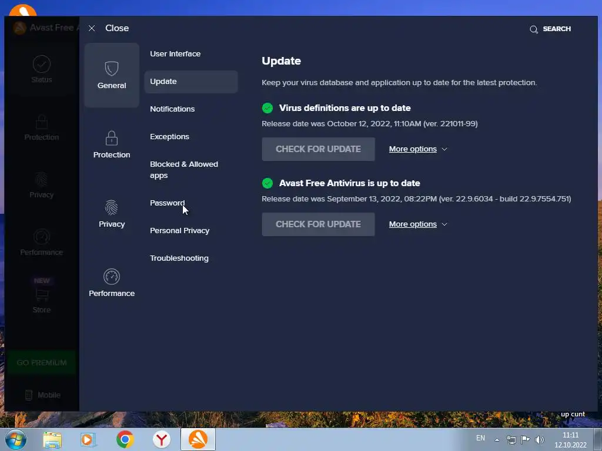Screen dimensions: 602x451
Task: Click the Action Center flag tray icon
Action: (x=525, y=439)
